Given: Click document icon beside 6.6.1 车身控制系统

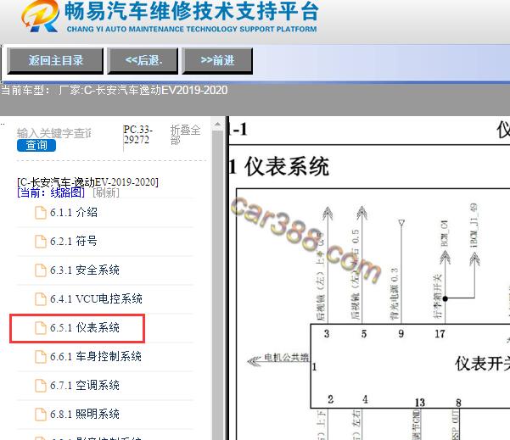Looking at the screenshot, I should coord(41,356).
